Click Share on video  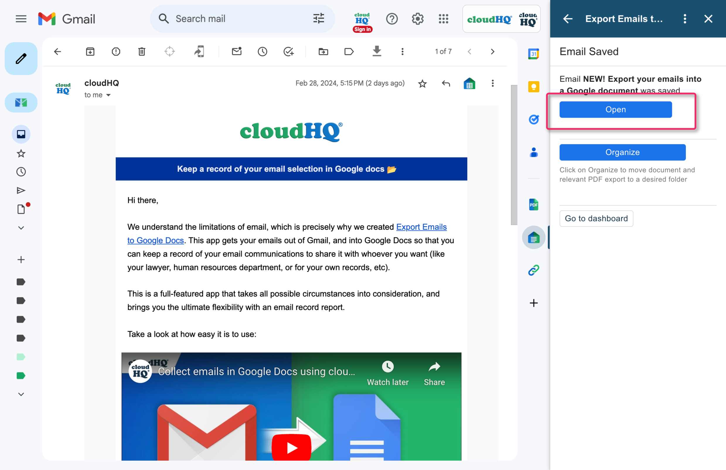pos(434,374)
